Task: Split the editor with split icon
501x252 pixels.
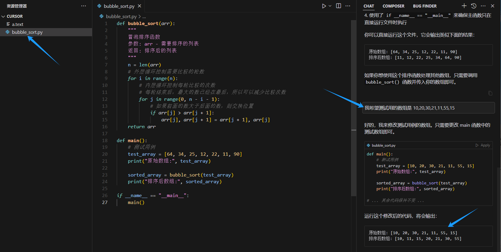Action: tap(338, 6)
